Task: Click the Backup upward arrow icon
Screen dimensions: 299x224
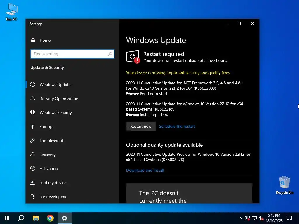Action: pyautogui.click(x=33, y=126)
